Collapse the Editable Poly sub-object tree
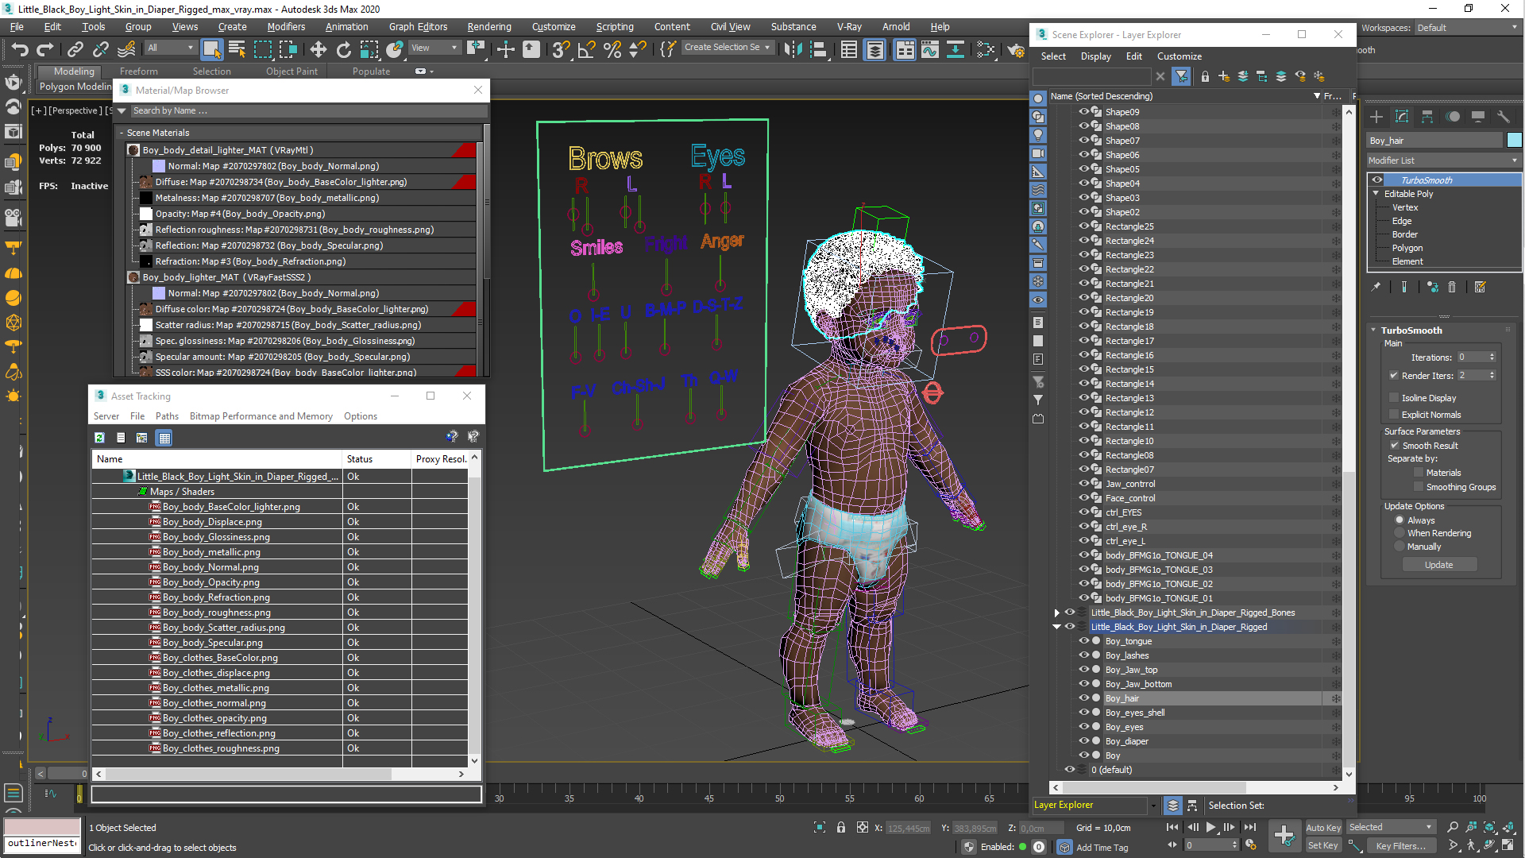Screen dimensions: 1525x858 (x=1376, y=194)
